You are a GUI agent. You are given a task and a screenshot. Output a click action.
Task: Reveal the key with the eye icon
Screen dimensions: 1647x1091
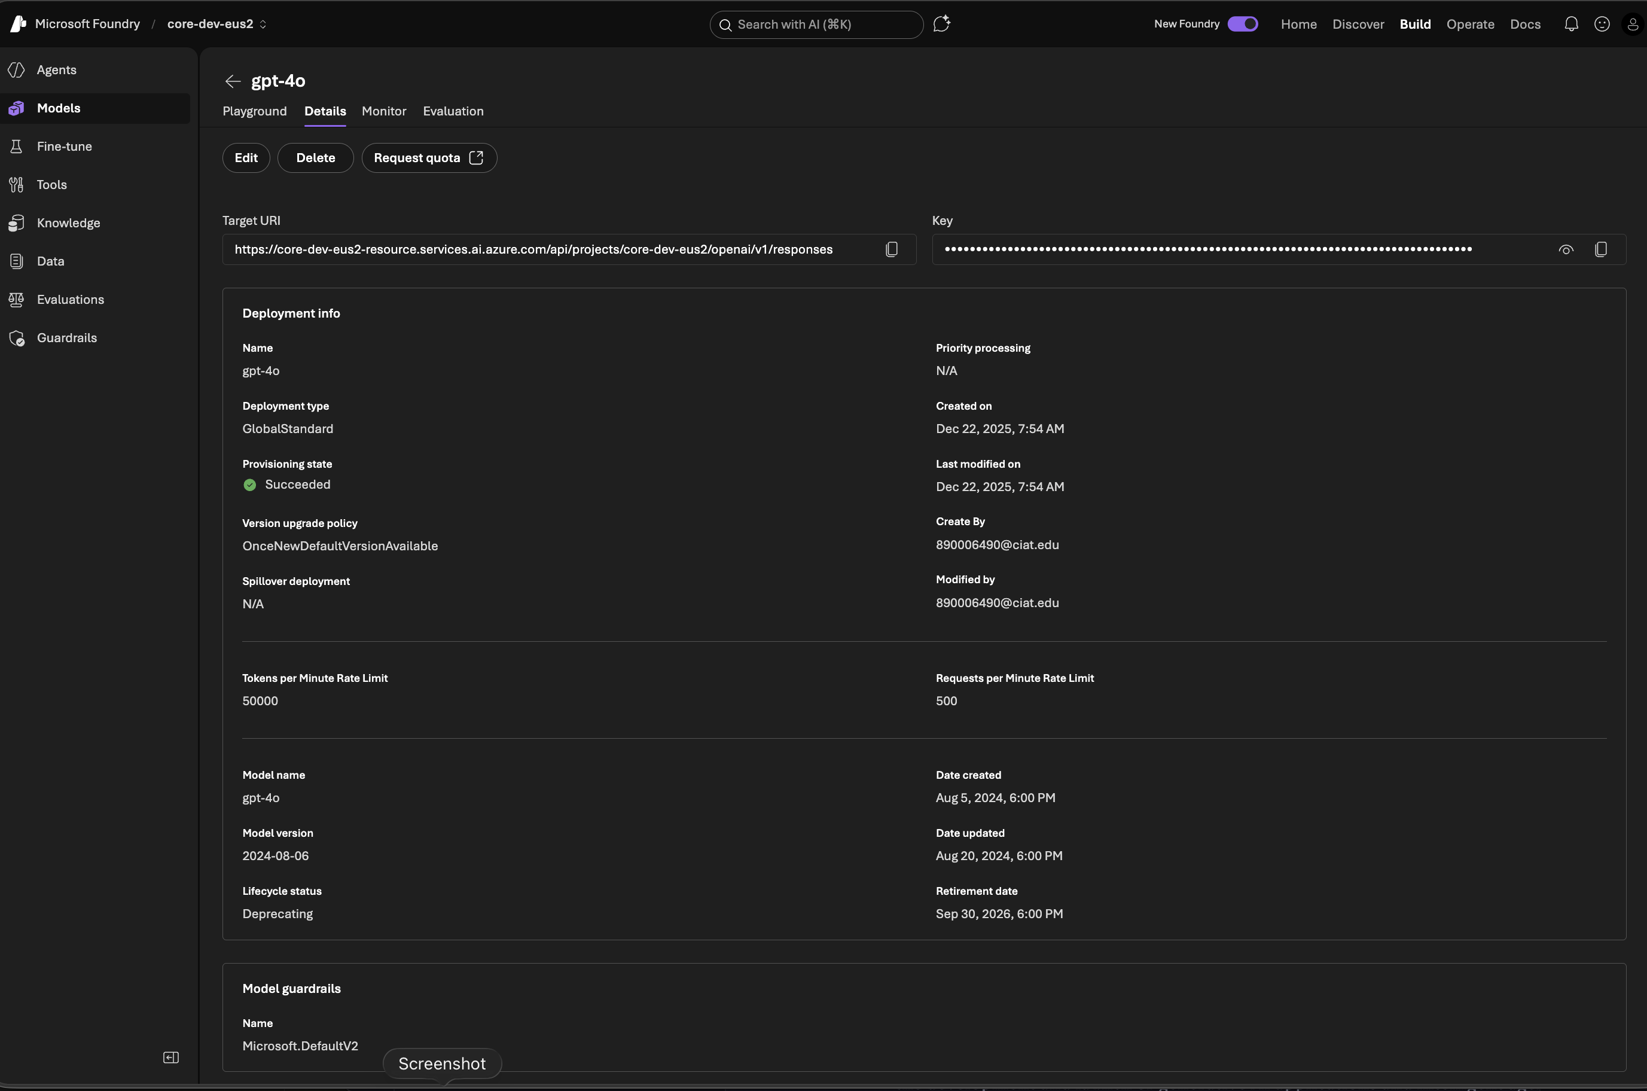pyautogui.click(x=1566, y=250)
